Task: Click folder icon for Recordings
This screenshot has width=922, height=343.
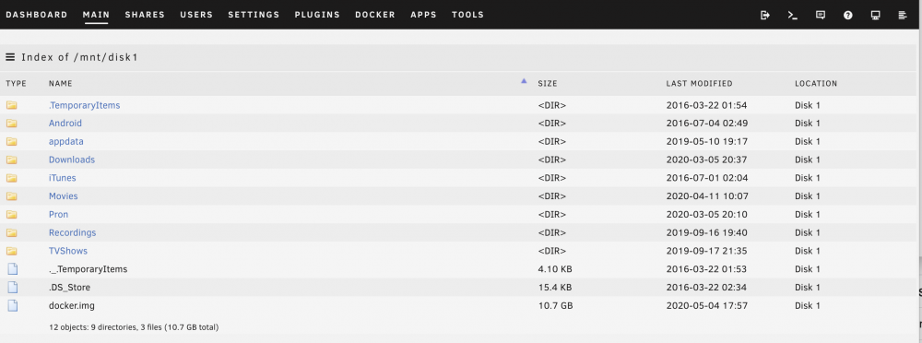Action: click(12, 233)
